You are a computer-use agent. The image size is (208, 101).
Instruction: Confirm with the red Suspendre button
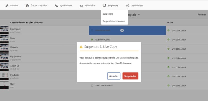130,76
